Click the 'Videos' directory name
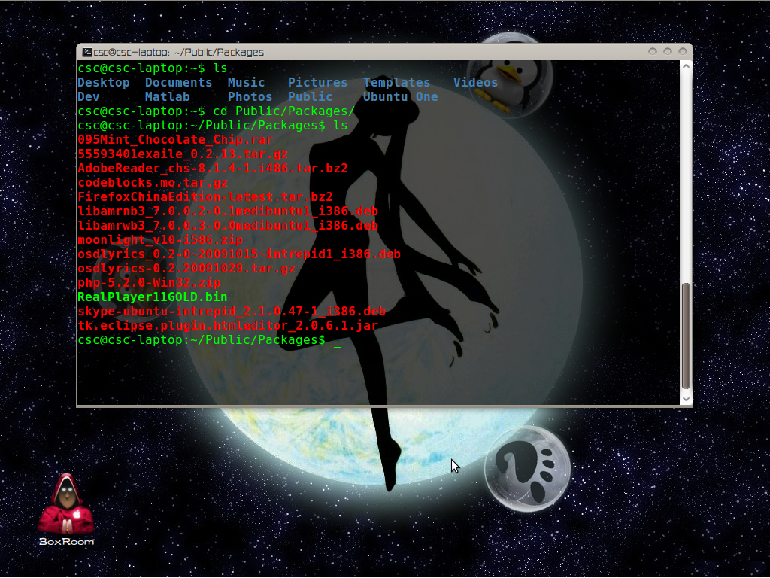This screenshot has width=770, height=578. (475, 83)
